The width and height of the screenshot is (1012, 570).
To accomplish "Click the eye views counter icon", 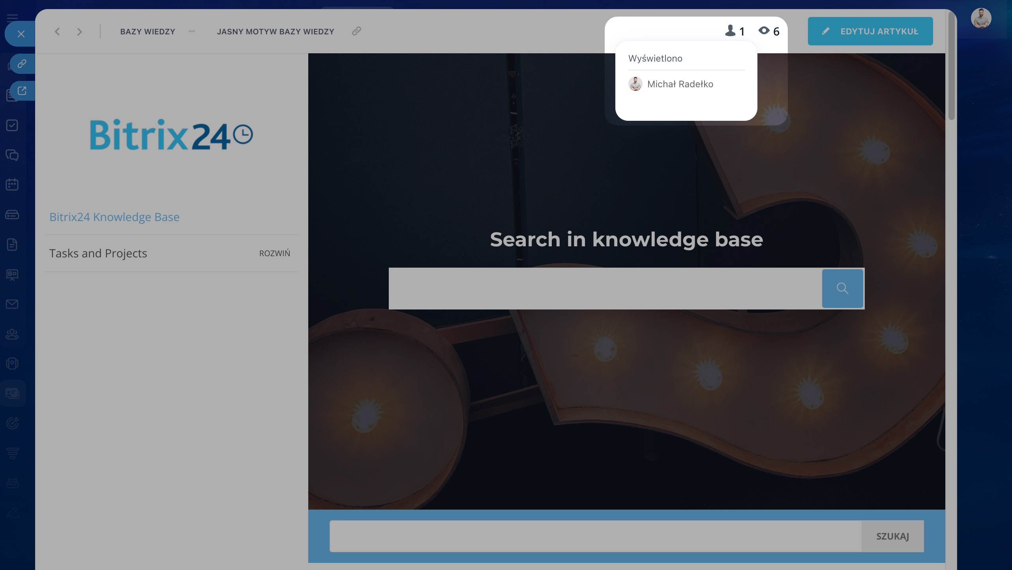I will [x=764, y=31].
